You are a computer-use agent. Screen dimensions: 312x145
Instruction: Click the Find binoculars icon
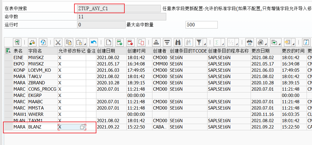[x=178, y=42]
